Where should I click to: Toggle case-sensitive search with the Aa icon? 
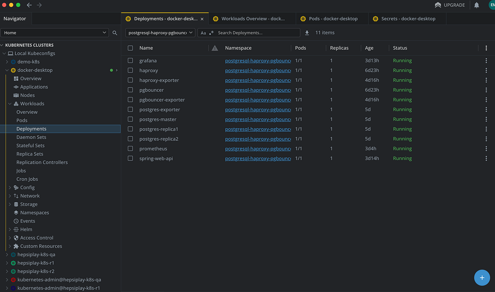pyautogui.click(x=204, y=32)
